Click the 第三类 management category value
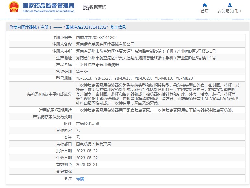Image resolution: width=250 pixels, height=188 pixels. 82,71
